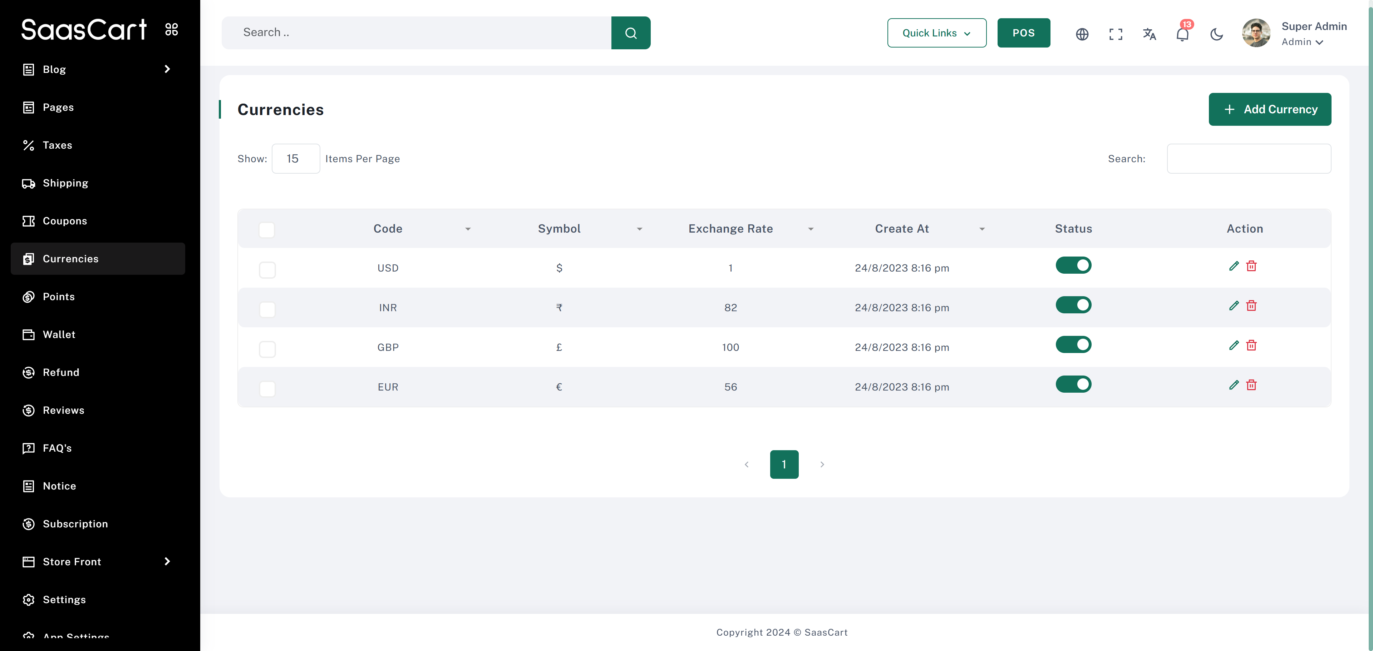
Task: Expand the Blog sidebar submenu
Action: click(167, 69)
